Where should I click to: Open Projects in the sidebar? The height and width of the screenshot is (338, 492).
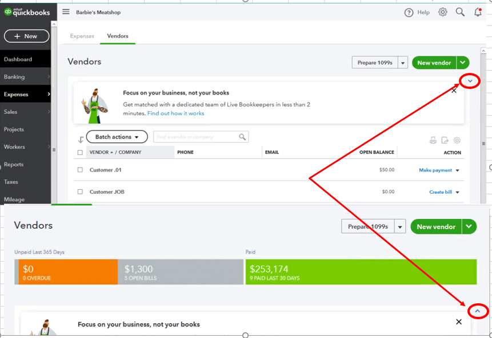click(x=25, y=129)
